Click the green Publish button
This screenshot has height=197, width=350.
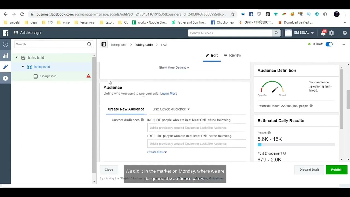click(x=337, y=170)
